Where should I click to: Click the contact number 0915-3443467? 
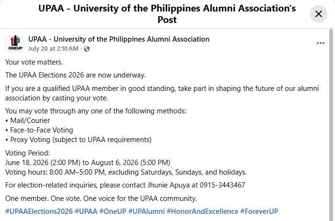point(222,185)
